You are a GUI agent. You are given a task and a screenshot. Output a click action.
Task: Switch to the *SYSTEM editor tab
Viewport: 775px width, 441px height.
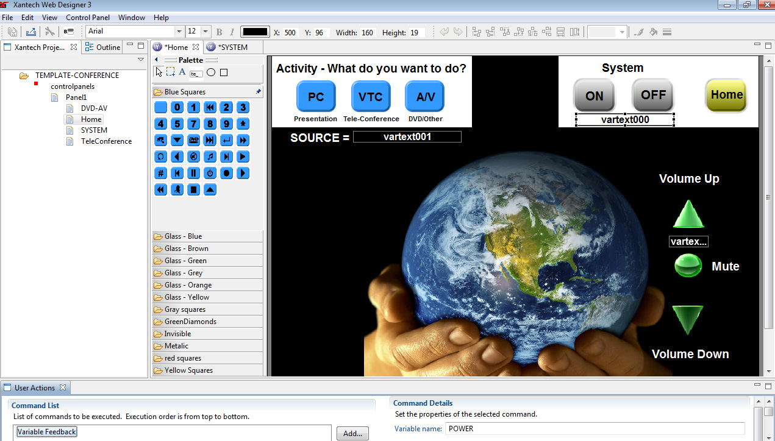point(232,47)
